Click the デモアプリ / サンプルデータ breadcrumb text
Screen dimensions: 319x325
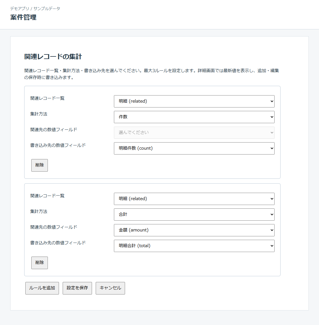pyautogui.click(x=35, y=9)
